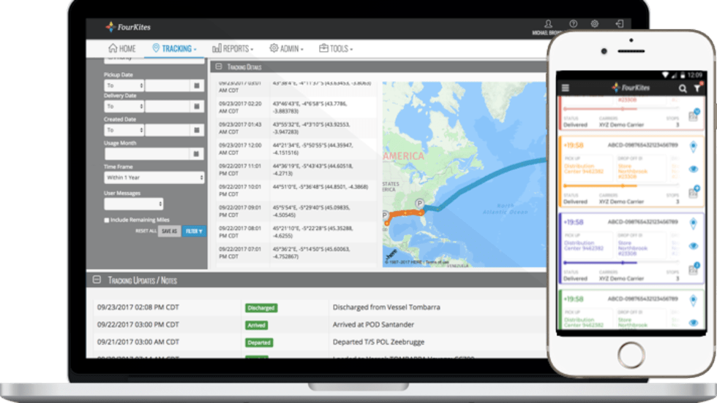Enable Include Remaining Miles checkbox
This screenshot has width=717, height=403.
pos(108,220)
